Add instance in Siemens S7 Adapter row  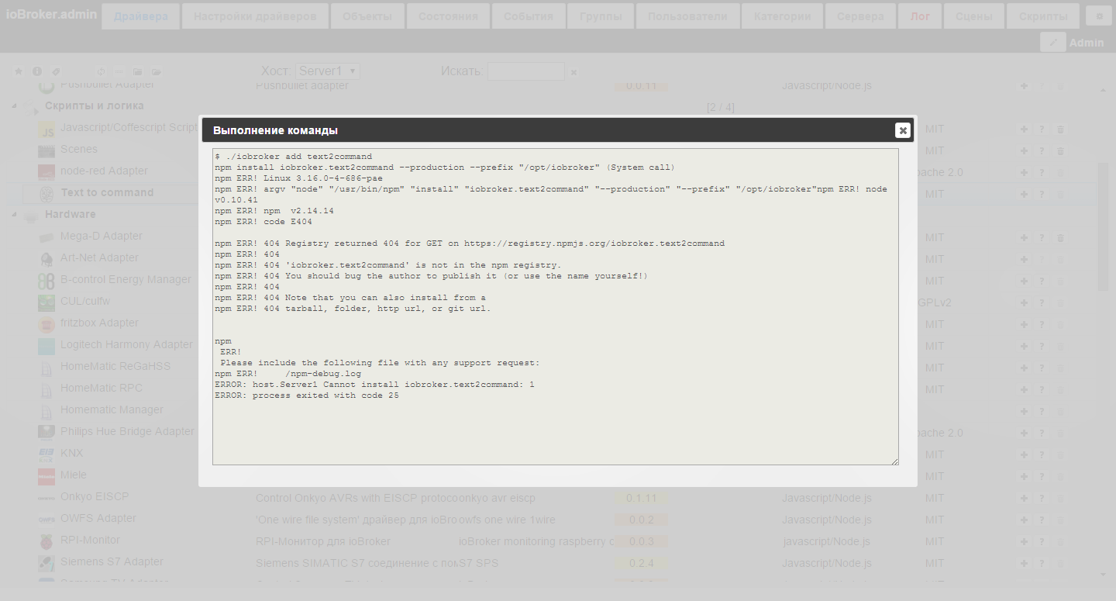coord(1024,563)
